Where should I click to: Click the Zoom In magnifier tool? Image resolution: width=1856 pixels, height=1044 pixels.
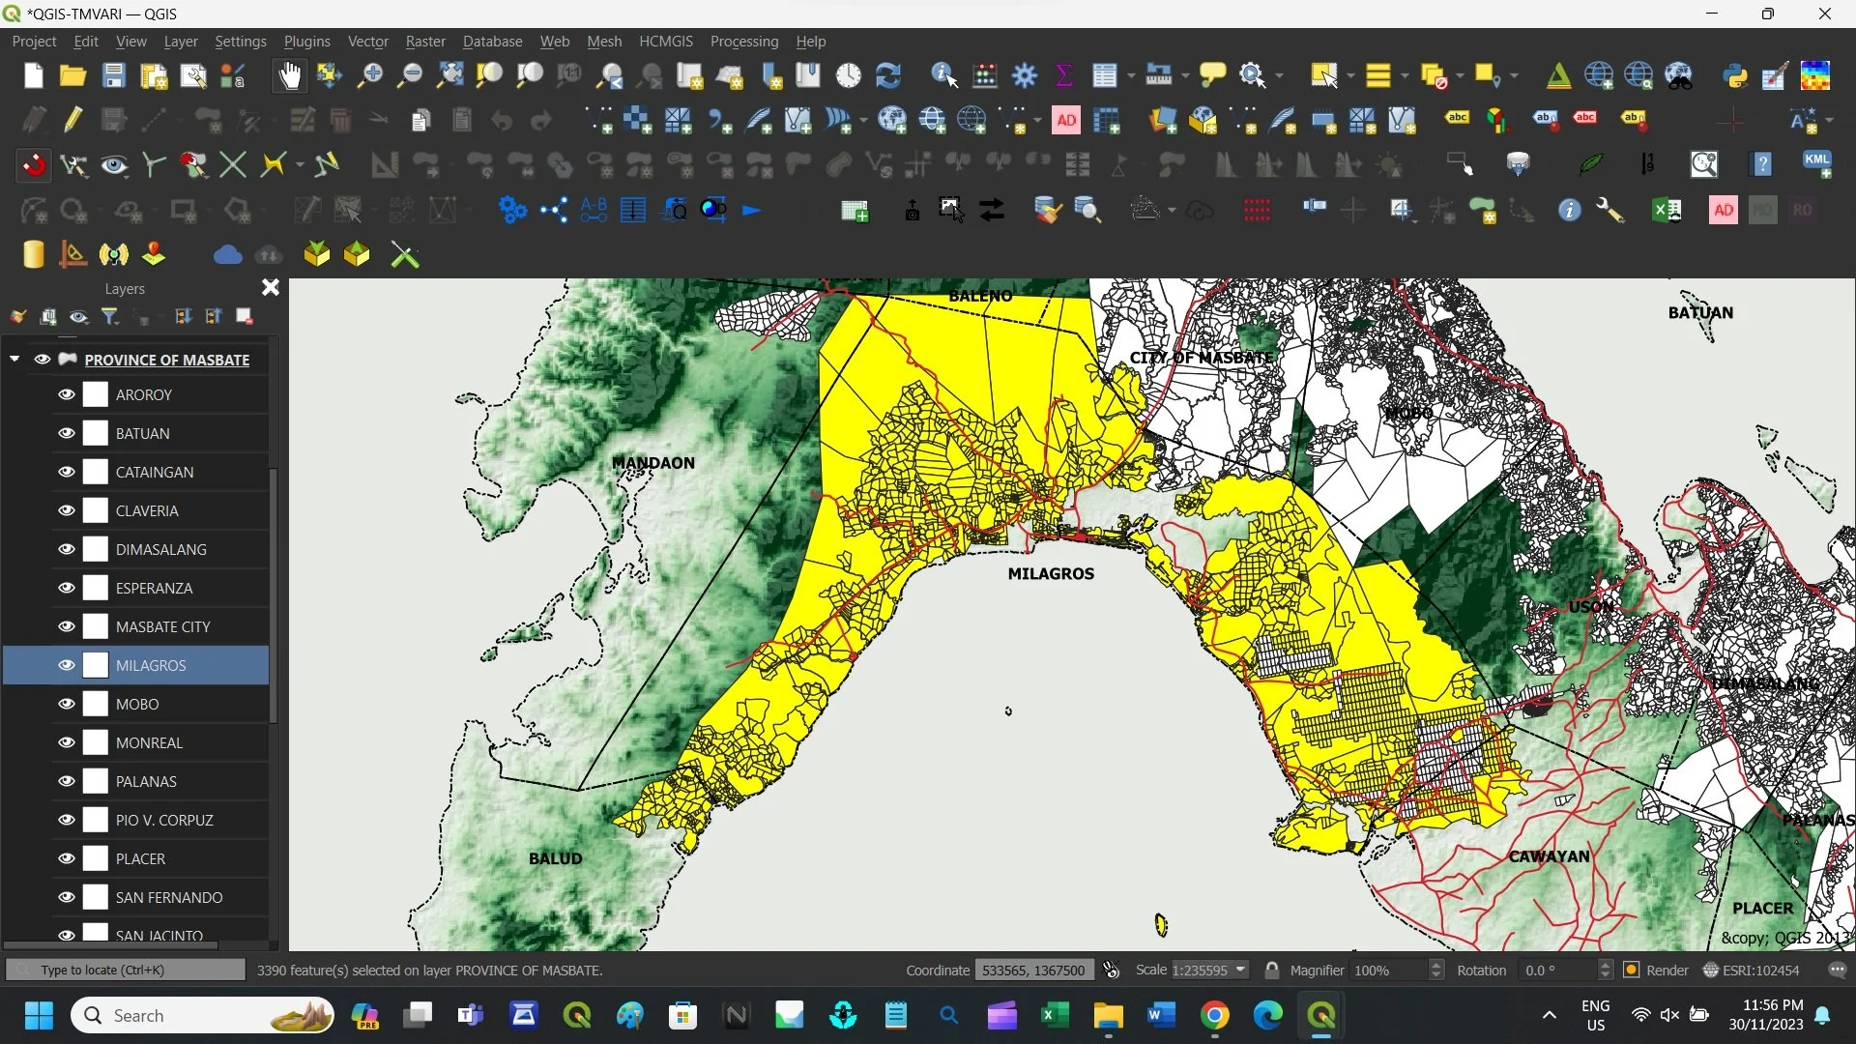click(369, 75)
